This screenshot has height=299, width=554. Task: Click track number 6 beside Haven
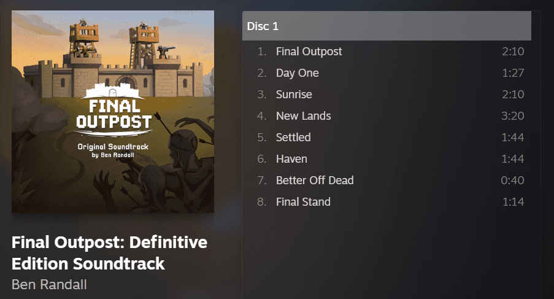point(261,158)
